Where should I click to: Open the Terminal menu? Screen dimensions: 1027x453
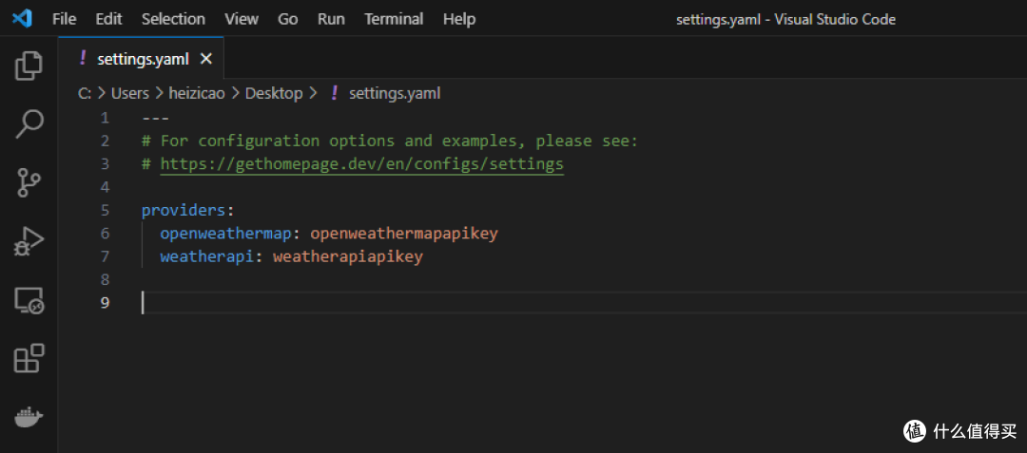tap(394, 19)
